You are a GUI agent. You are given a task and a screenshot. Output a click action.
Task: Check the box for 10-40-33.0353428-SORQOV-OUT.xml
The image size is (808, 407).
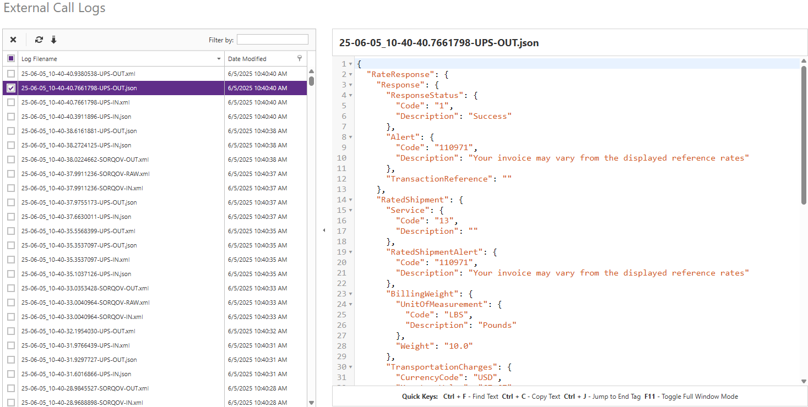(x=11, y=288)
